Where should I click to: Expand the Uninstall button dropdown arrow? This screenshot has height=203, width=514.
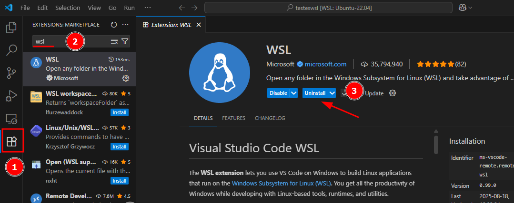(333, 93)
